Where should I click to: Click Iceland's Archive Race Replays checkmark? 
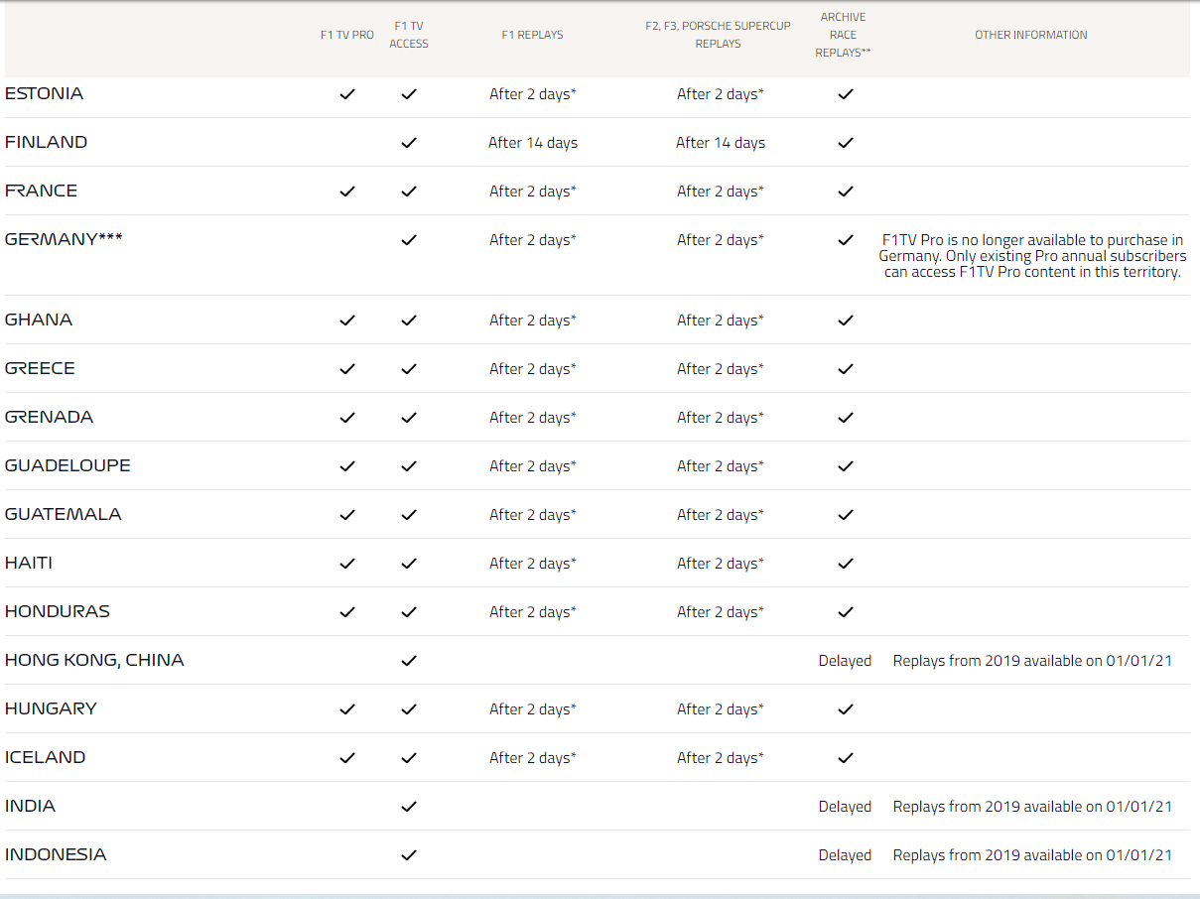click(846, 758)
